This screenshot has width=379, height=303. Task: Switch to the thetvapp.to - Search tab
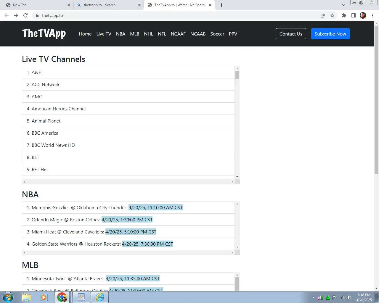[108, 5]
